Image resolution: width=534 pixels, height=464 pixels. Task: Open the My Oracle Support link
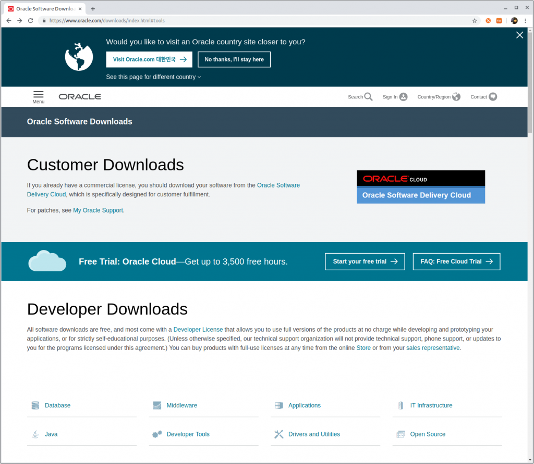[x=98, y=210]
